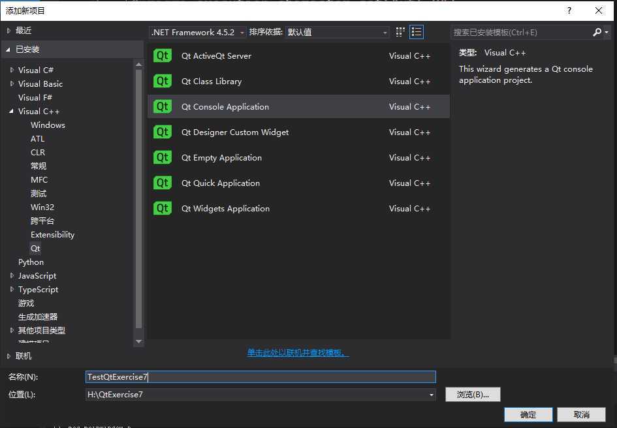
Task: Select Visual F# in the tree
Action: (35, 97)
